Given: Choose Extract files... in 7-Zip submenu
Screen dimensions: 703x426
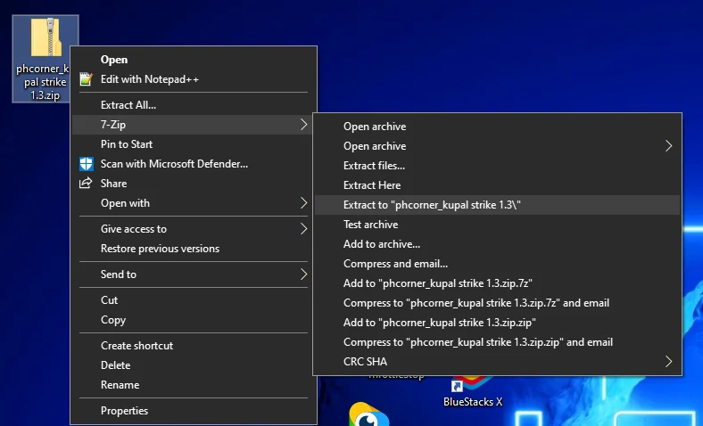Looking at the screenshot, I should coord(497,166).
